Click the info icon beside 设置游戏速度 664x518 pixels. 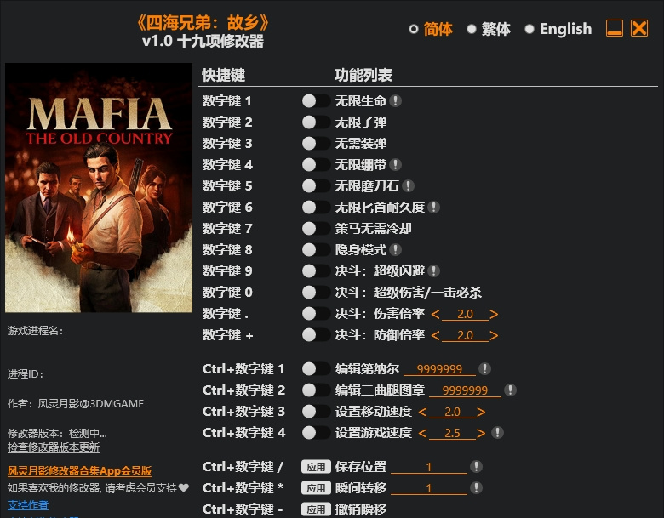coord(497,432)
